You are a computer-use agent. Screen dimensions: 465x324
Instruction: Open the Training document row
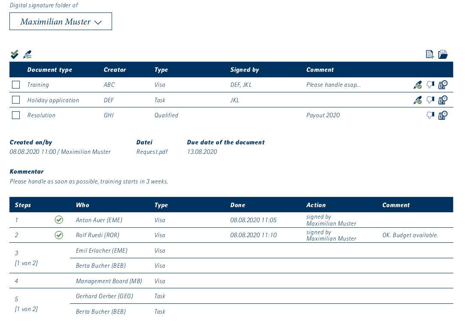[x=38, y=85]
